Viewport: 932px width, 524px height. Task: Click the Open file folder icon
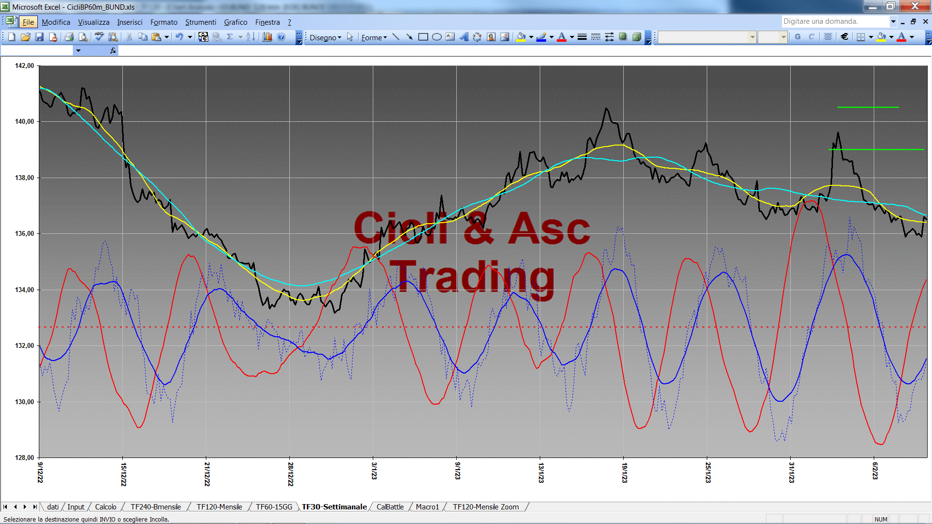pos(26,37)
